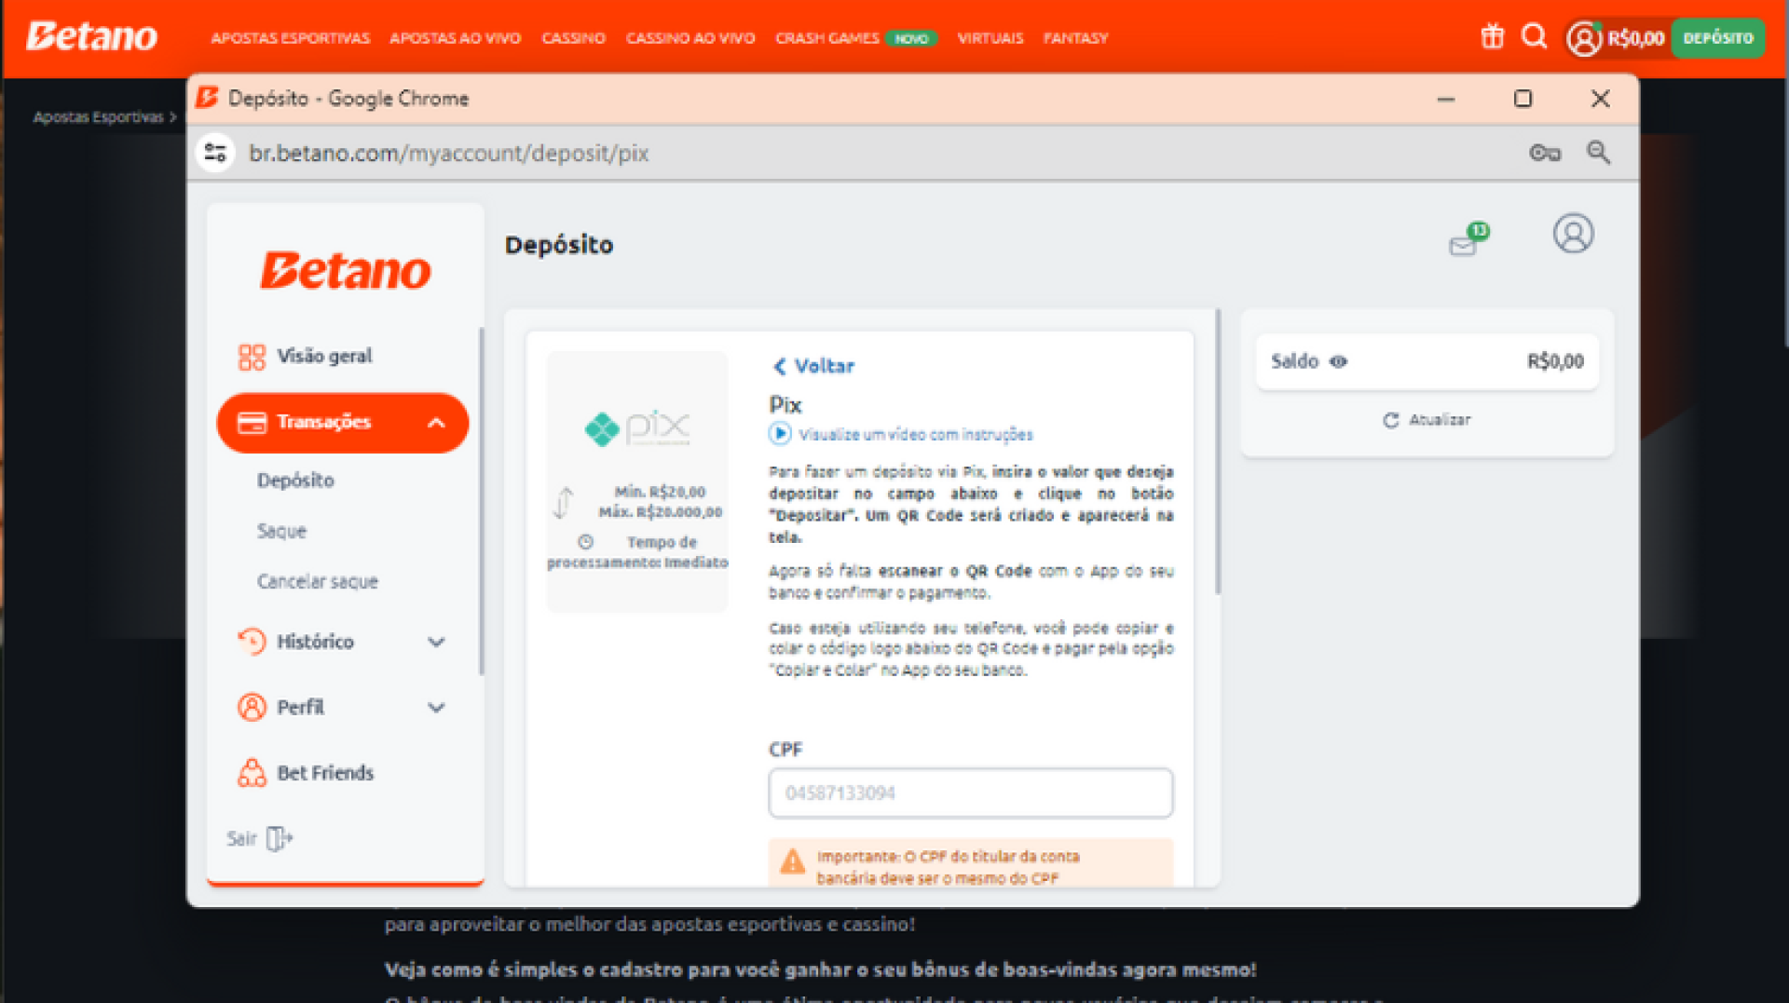Click the site settings icon beside URL
The width and height of the screenshot is (1789, 1003).
pyautogui.click(x=215, y=153)
